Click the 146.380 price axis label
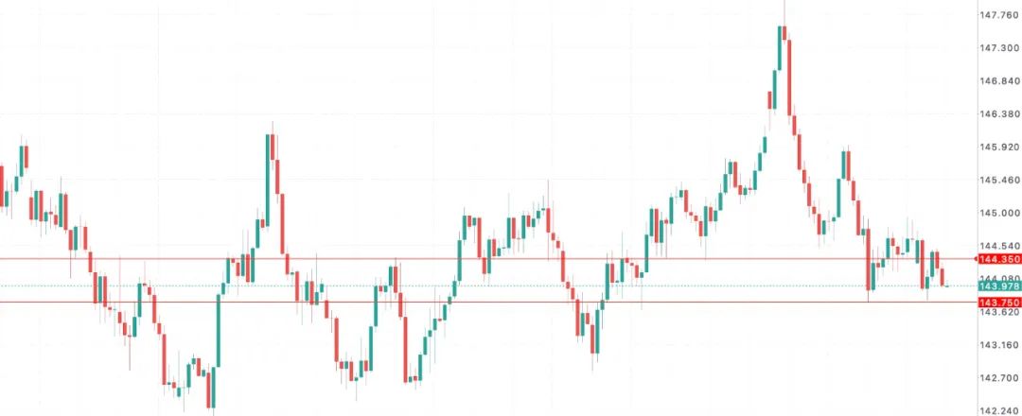 999,114
